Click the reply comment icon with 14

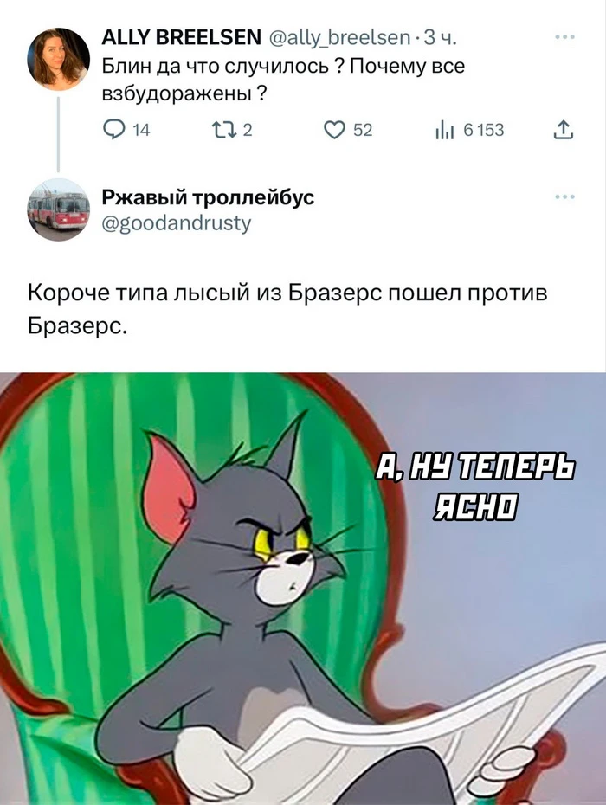pos(112,131)
